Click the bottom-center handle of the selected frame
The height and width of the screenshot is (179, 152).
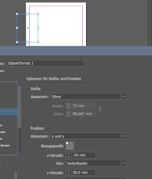tap(27, 42)
